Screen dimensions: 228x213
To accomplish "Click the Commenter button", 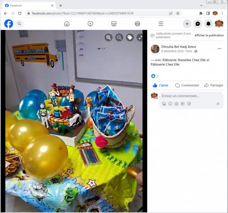I will [187, 86].
